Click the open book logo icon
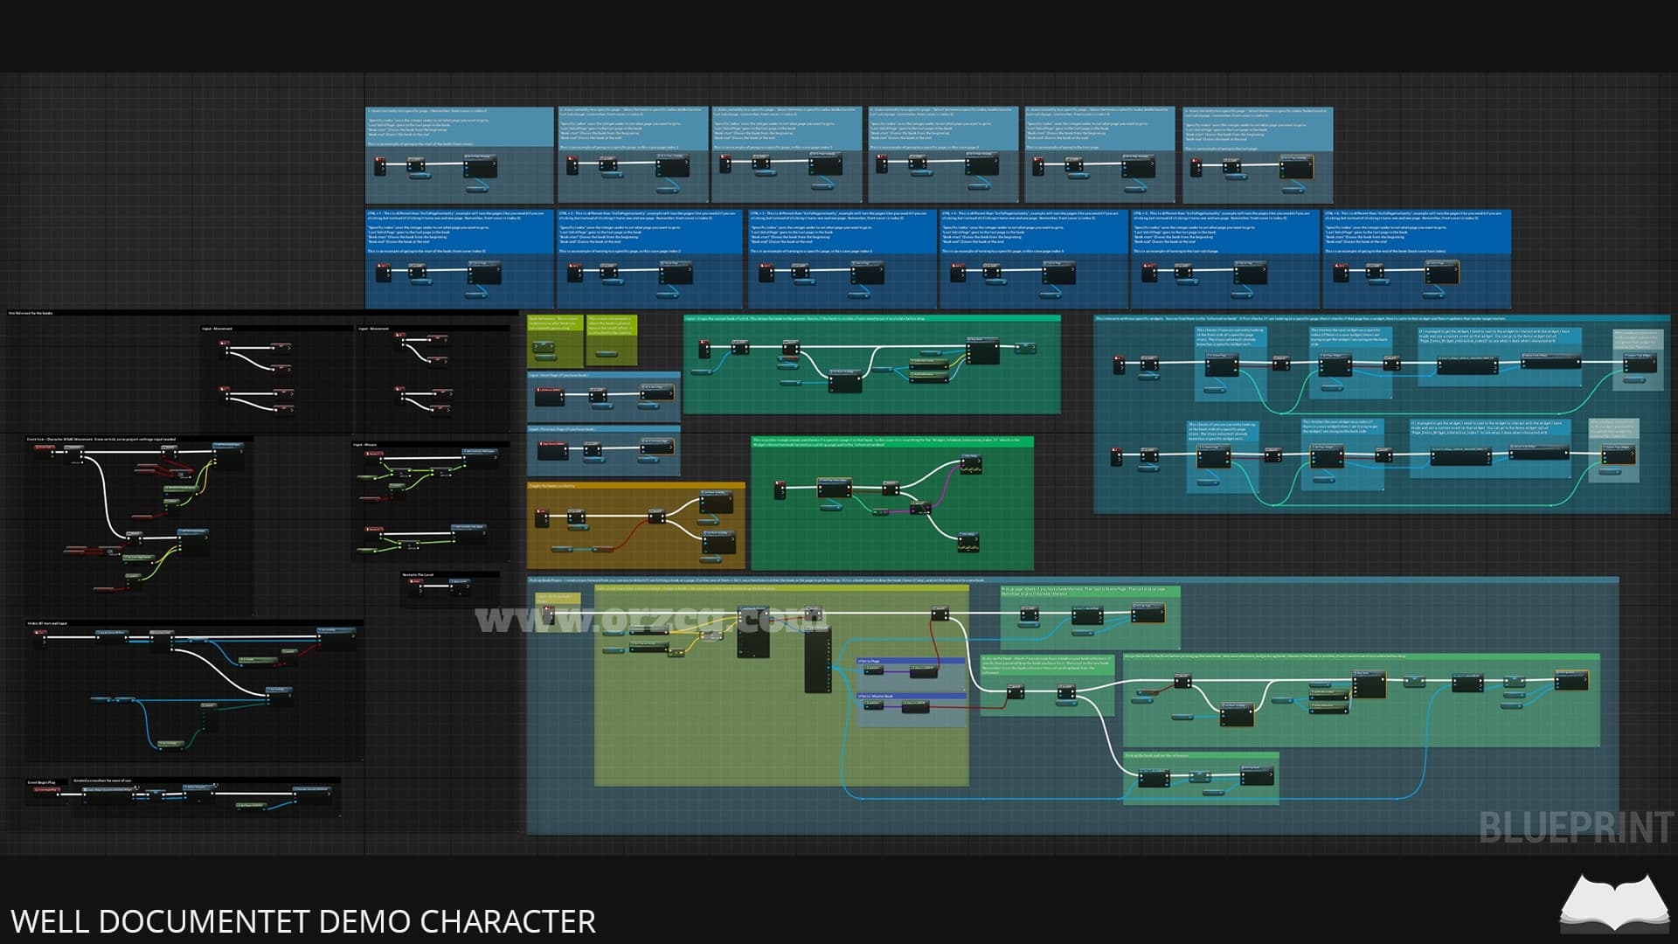The image size is (1678, 944). pyautogui.click(x=1614, y=904)
